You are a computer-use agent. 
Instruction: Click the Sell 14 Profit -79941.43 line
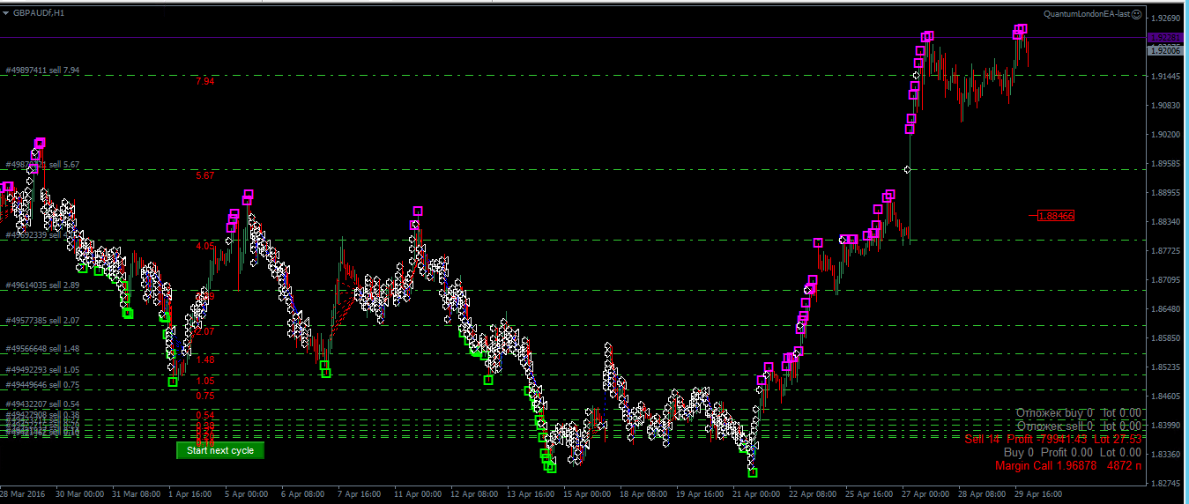click(x=1053, y=439)
